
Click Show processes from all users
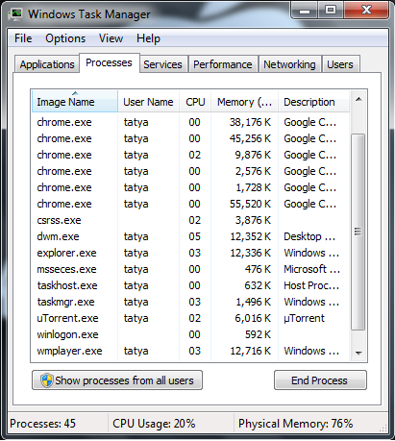pyautogui.click(x=117, y=380)
